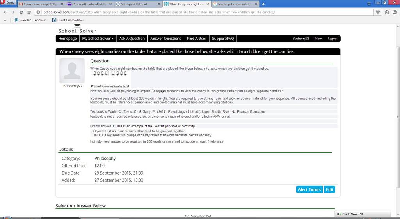Go to Homepage in the navigation bar
400x219 pixels.
pos(67,39)
